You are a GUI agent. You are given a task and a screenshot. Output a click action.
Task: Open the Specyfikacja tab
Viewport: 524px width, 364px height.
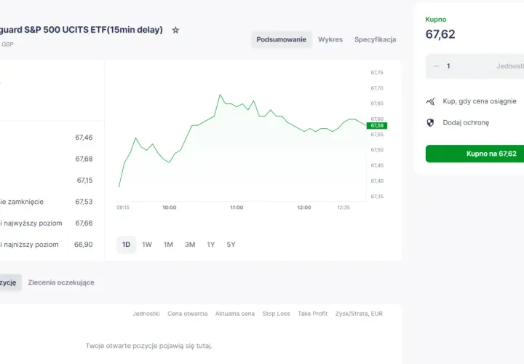[x=375, y=39]
